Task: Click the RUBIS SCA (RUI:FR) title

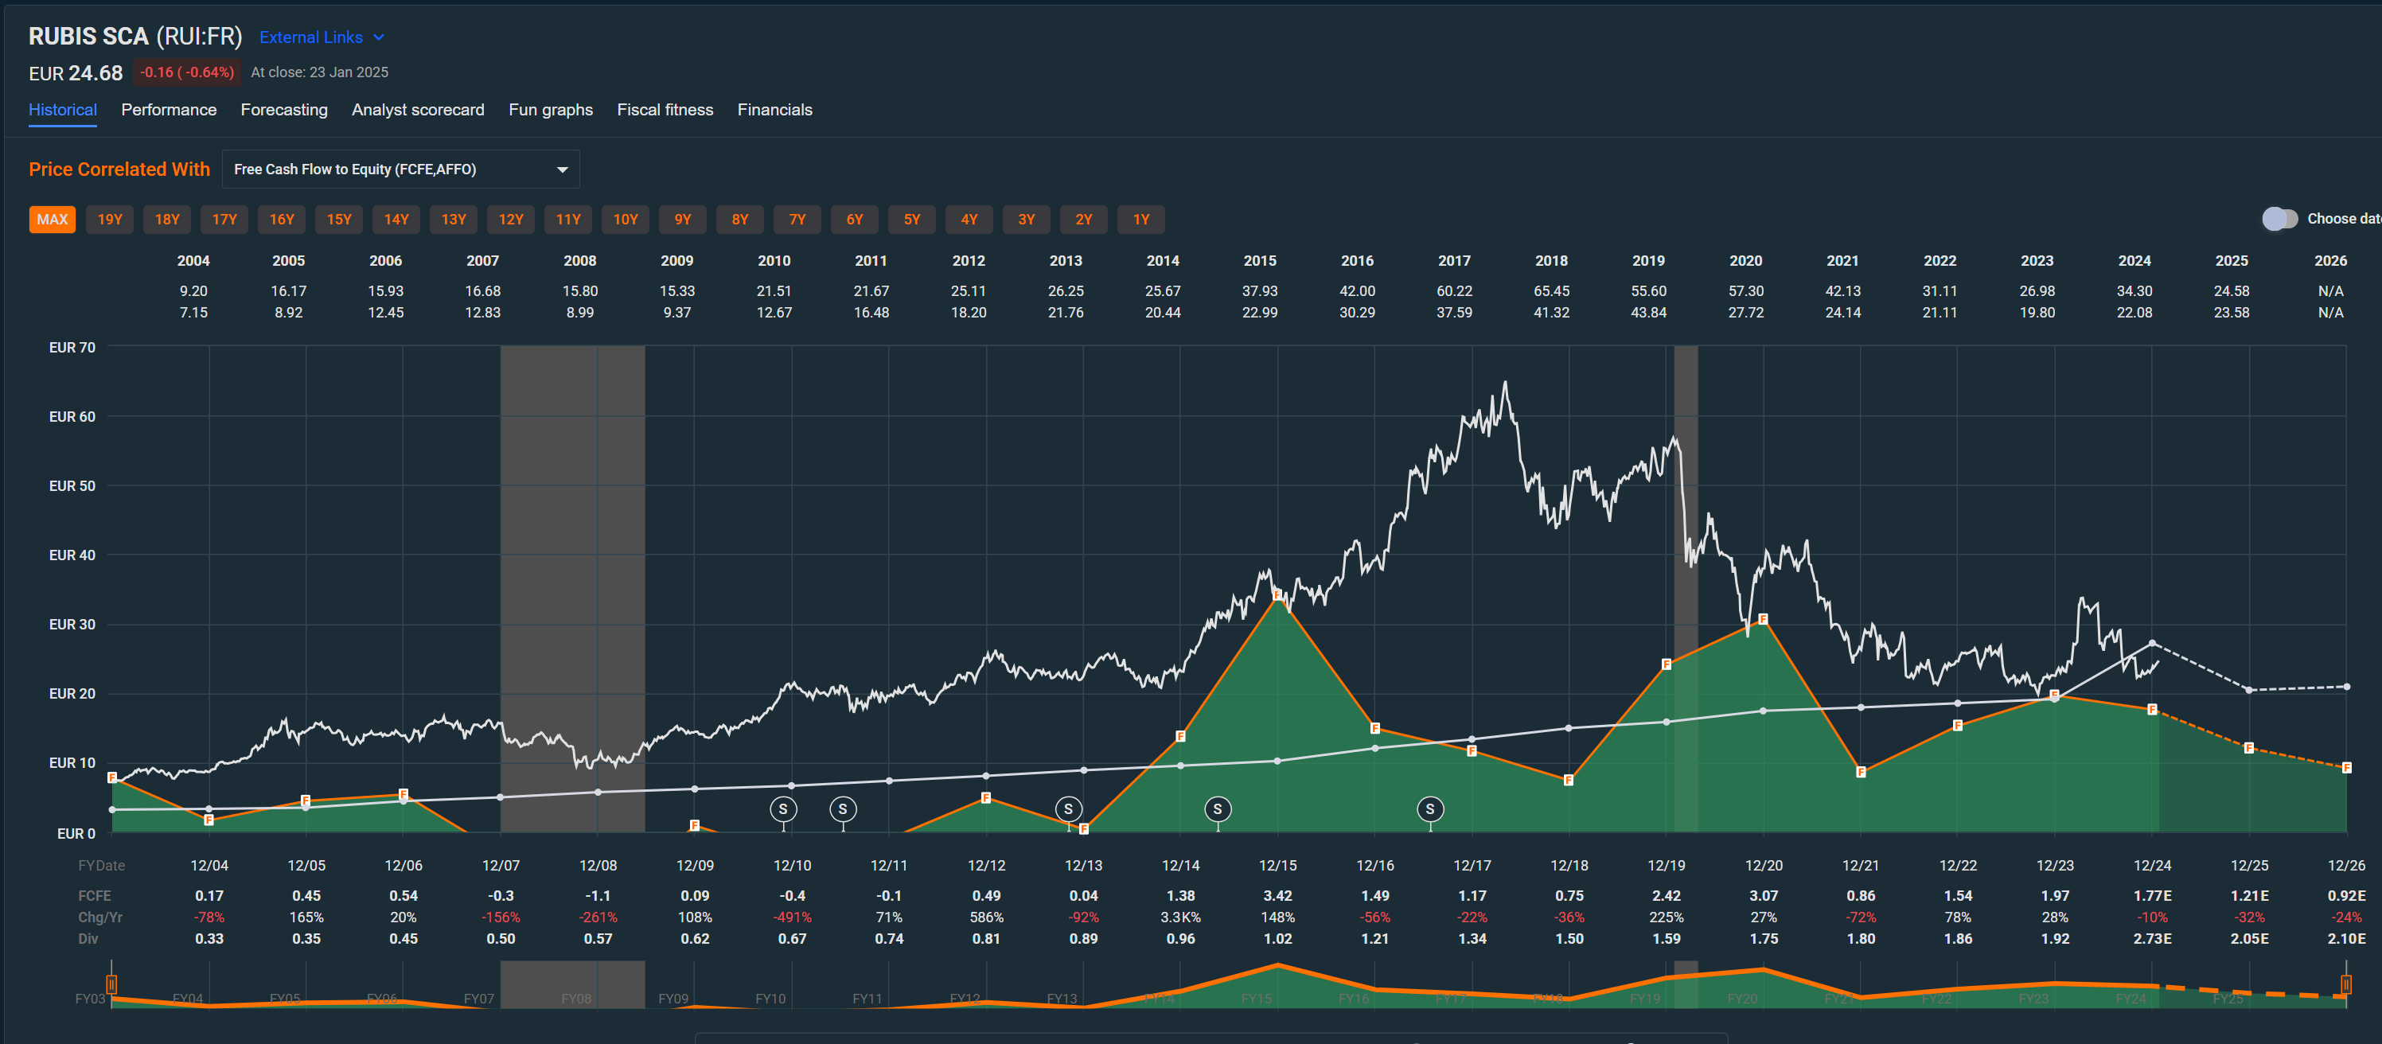Action: 135,36
